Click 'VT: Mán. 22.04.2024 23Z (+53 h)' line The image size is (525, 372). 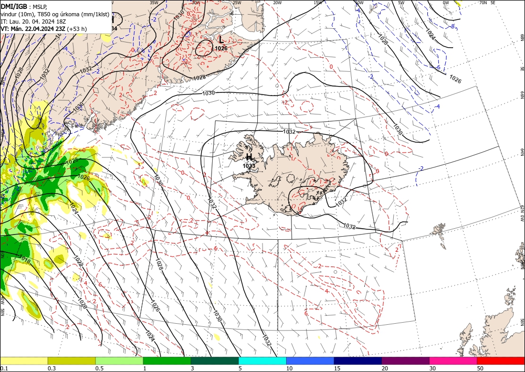pyautogui.click(x=44, y=29)
